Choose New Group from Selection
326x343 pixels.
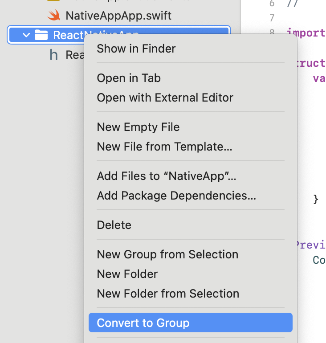click(x=167, y=254)
